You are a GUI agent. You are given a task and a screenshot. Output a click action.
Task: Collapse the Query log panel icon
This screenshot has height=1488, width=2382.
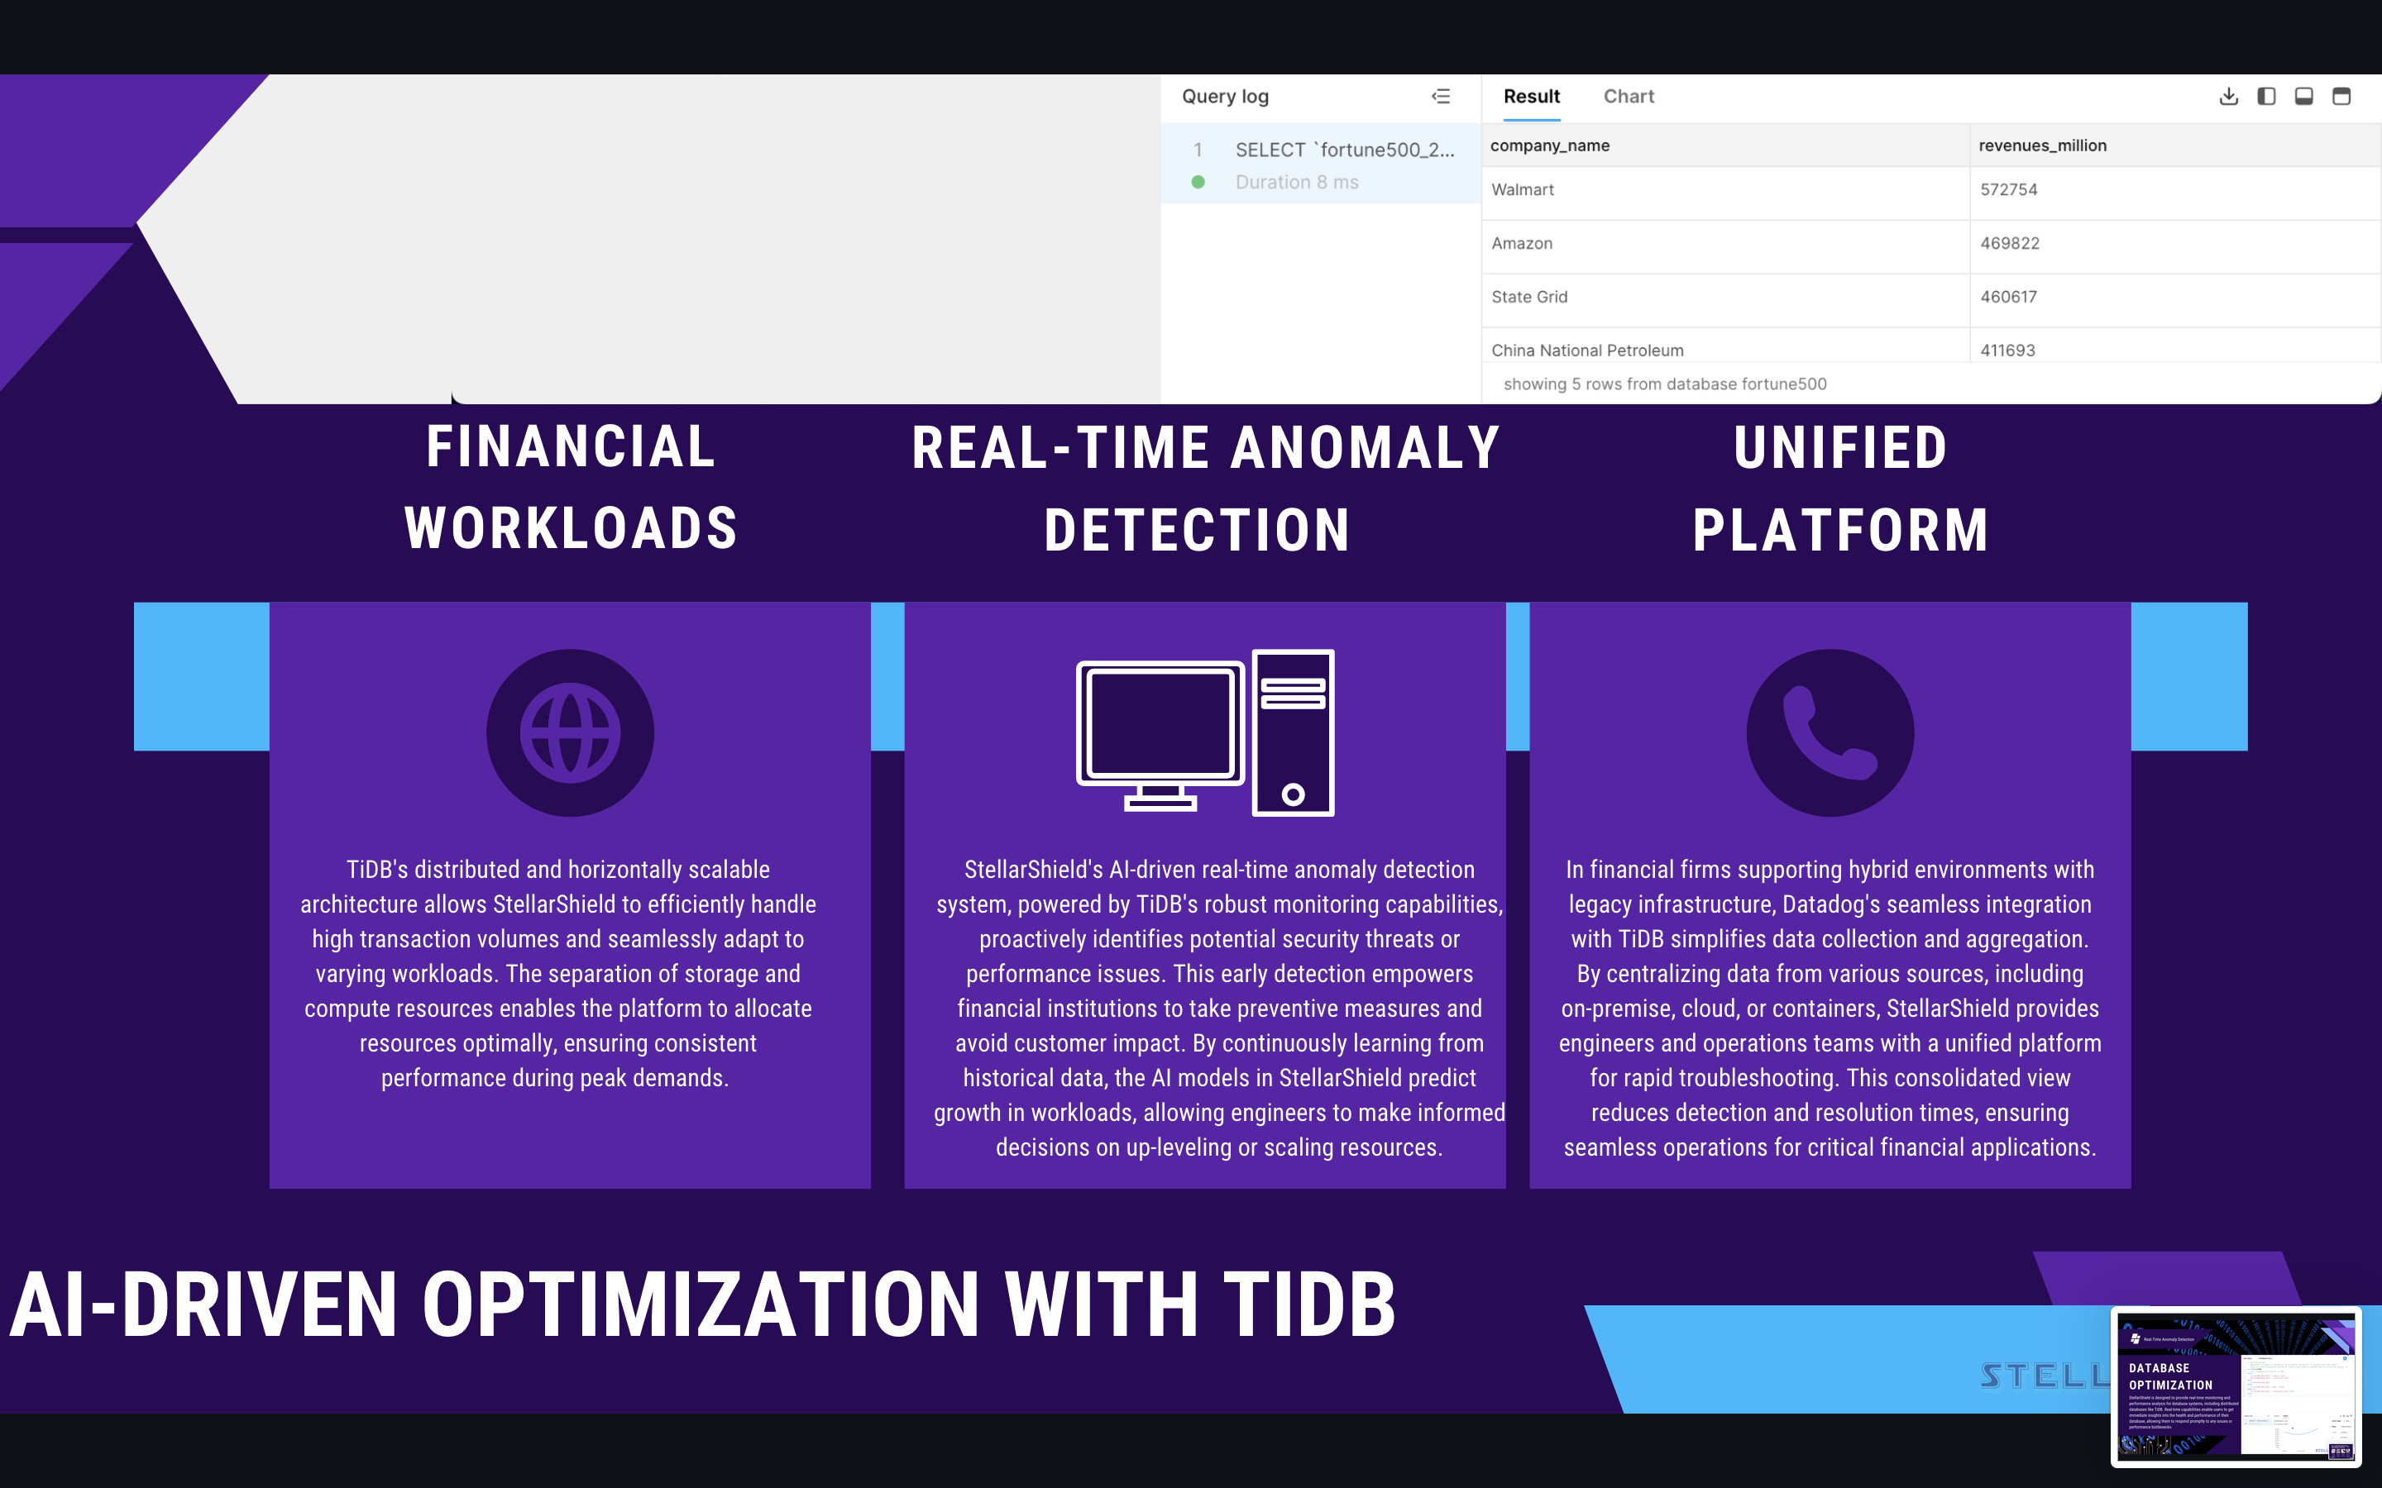[x=1441, y=97]
